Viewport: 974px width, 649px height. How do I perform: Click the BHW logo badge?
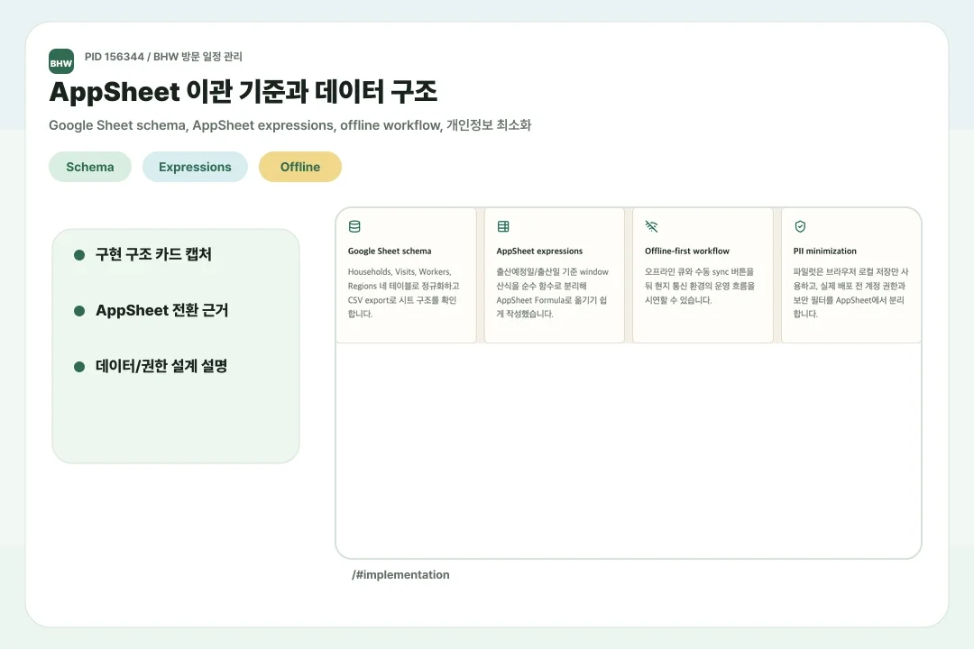tap(61, 61)
